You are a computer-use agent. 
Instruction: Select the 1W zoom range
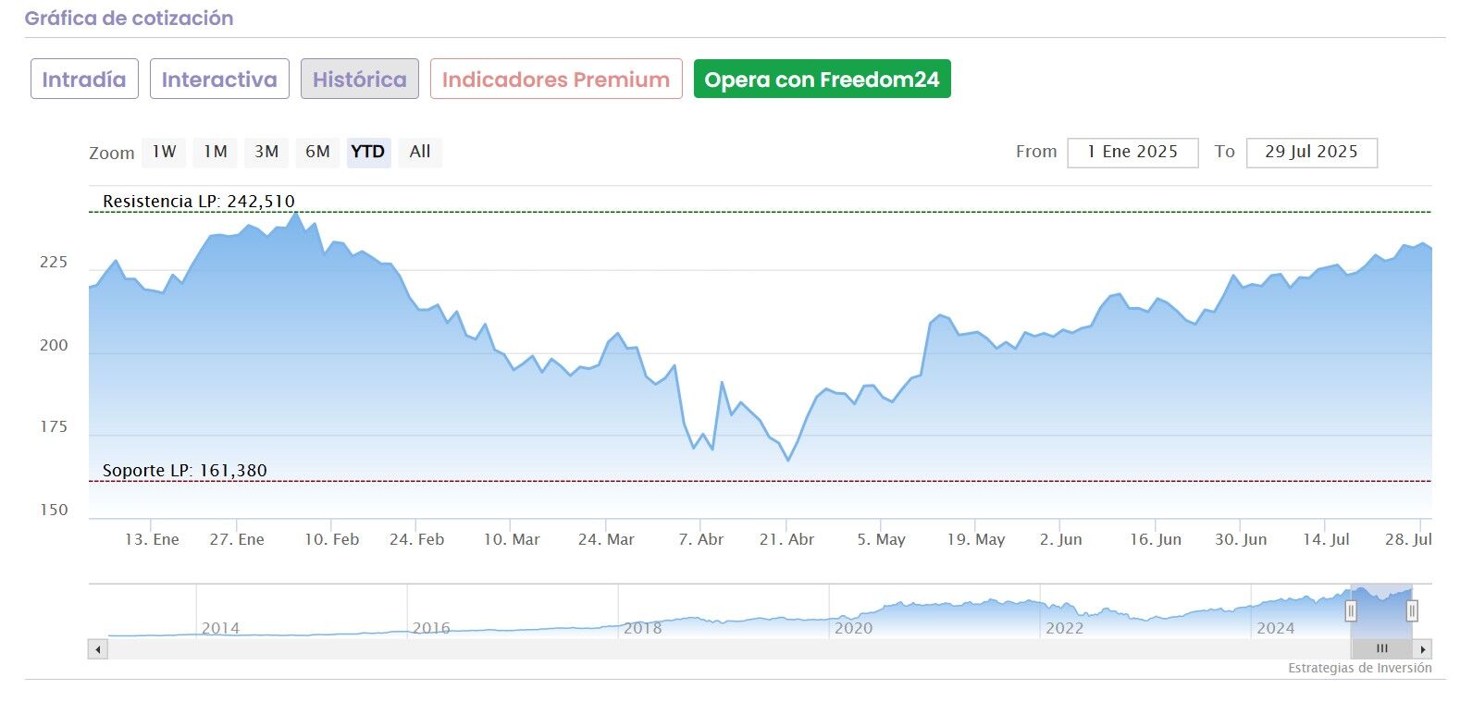(x=164, y=152)
